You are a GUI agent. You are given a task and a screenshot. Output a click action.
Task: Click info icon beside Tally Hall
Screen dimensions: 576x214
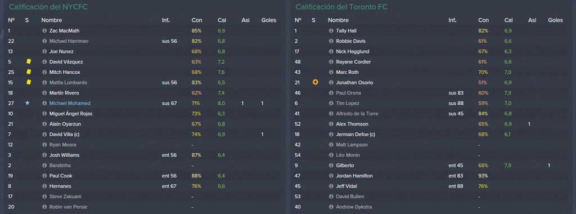(331, 31)
